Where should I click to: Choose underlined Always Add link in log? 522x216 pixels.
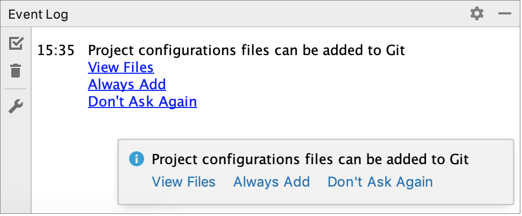click(x=127, y=84)
